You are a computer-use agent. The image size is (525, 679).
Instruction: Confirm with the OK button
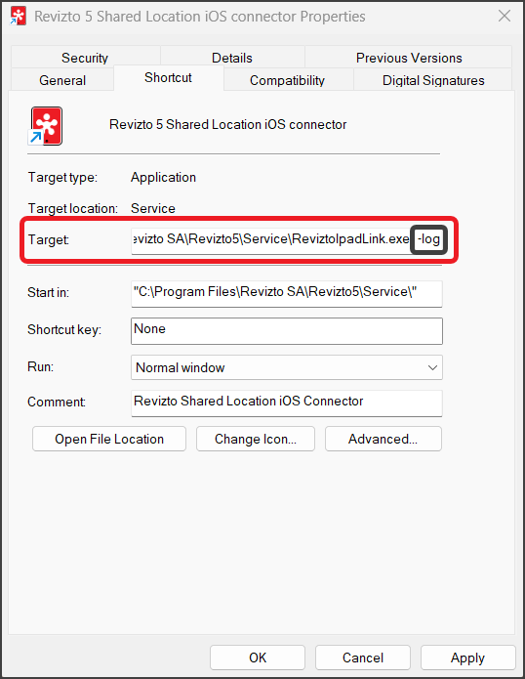point(258,658)
